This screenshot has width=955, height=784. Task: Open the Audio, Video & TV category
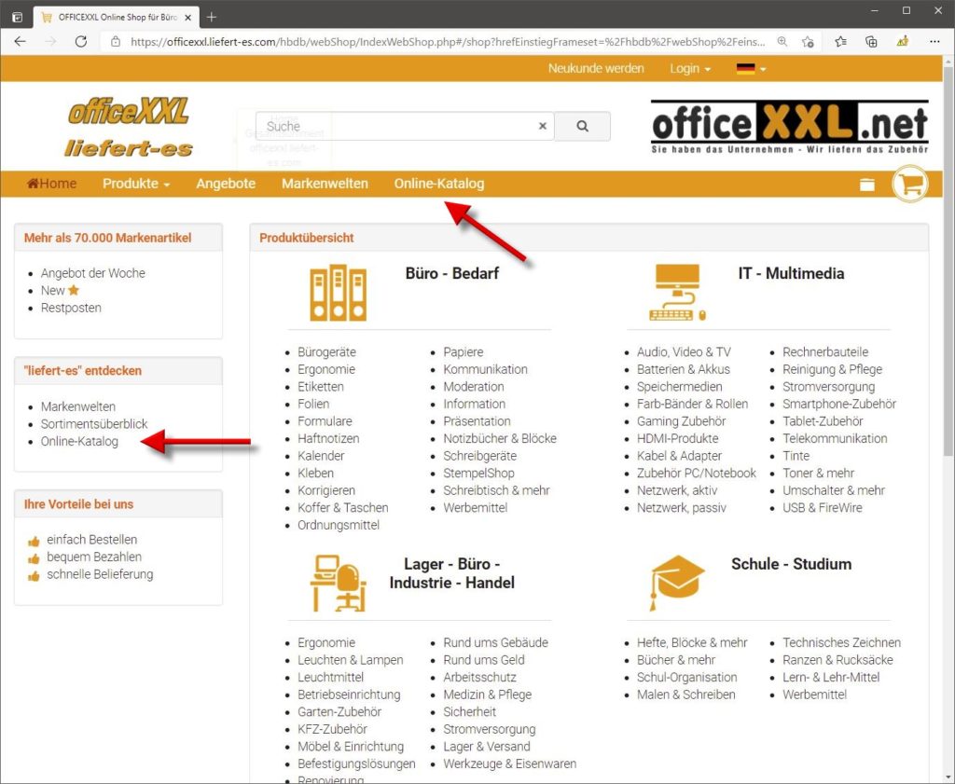[x=684, y=351]
